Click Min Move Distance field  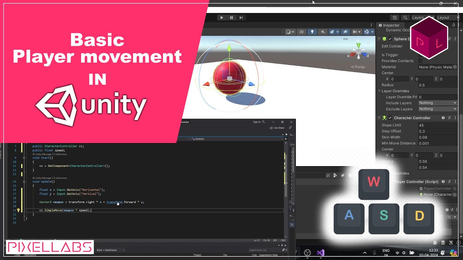coord(437,143)
